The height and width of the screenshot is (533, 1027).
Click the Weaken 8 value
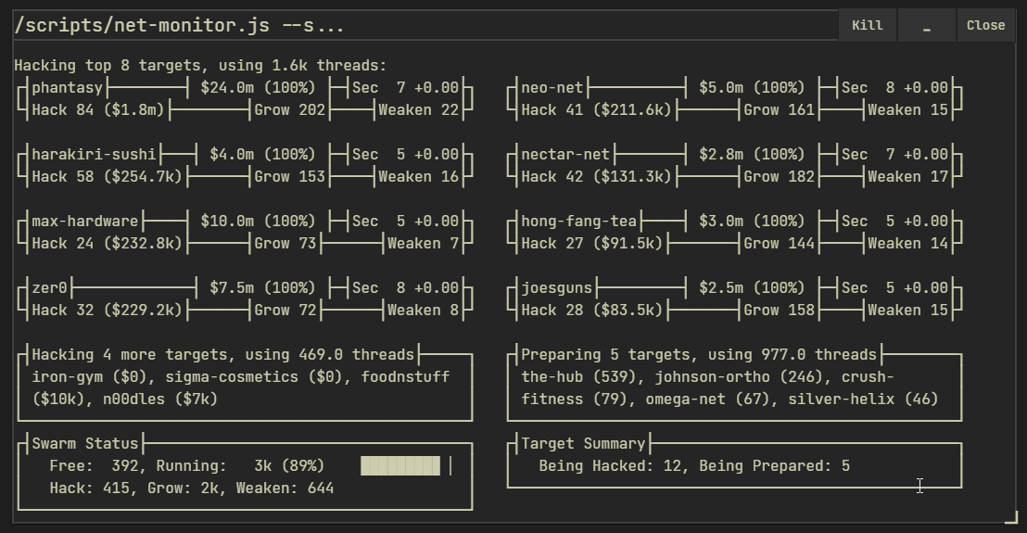tap(423, 311)
